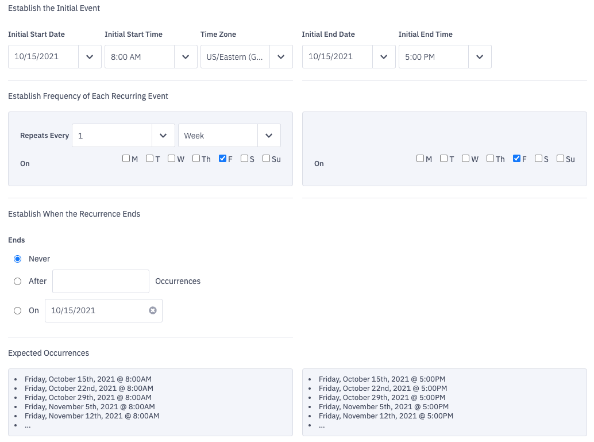Expand the Initial End Time dropdown
The height and width of the screenshot is (442, 594).
point(480,57)
